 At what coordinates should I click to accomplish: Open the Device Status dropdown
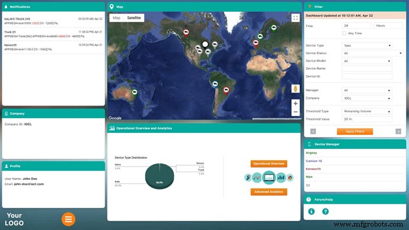coord(372,53)
